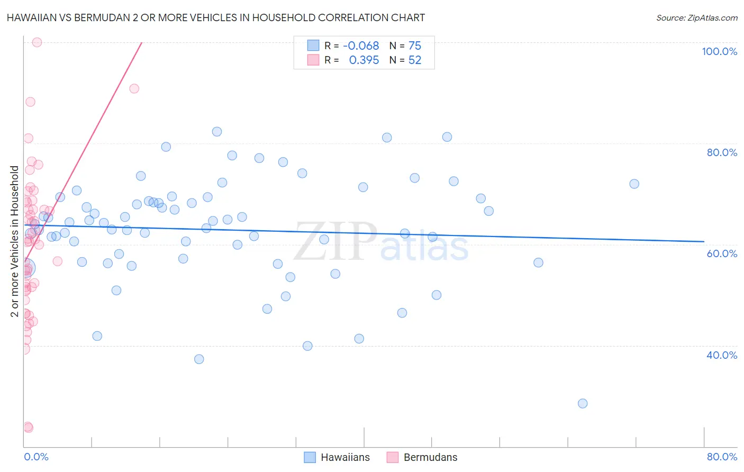Click the 0.0% x-axis label
Screen dimensions: 744x472
36,457
